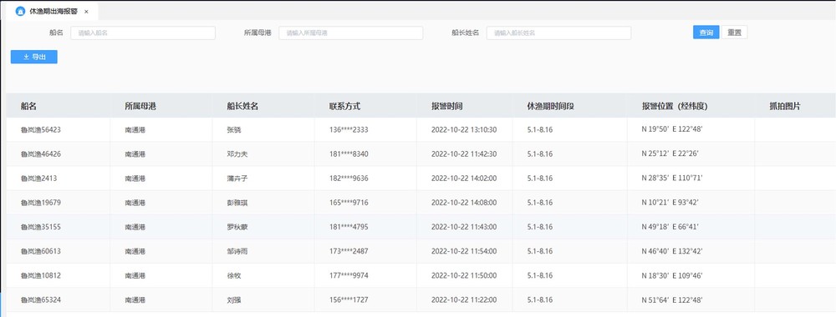The image size is (836, 317).
Task: Click the 船名 input field
Action: pos(143,33)
